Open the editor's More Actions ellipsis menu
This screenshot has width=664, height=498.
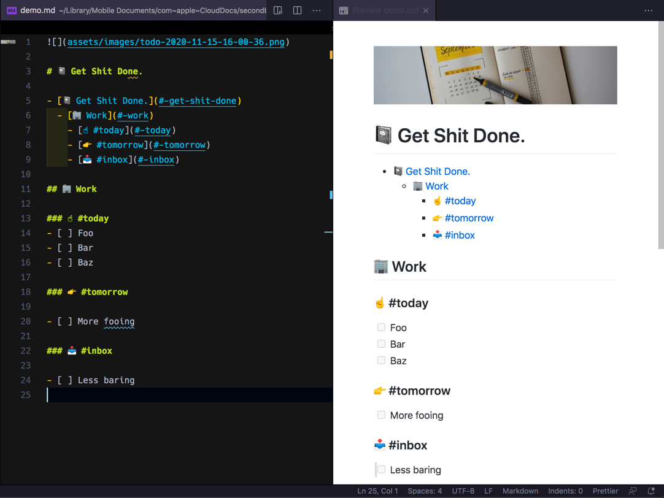(x=317, y=10)
